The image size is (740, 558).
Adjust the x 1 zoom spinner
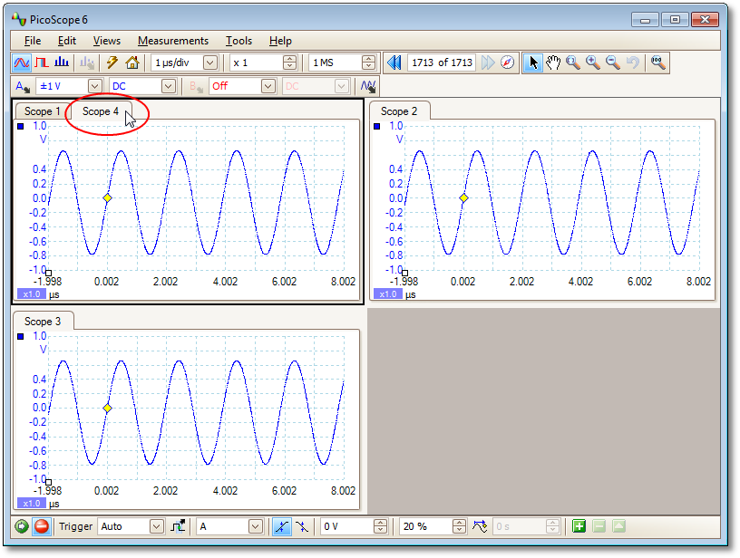tap(290, 63)
